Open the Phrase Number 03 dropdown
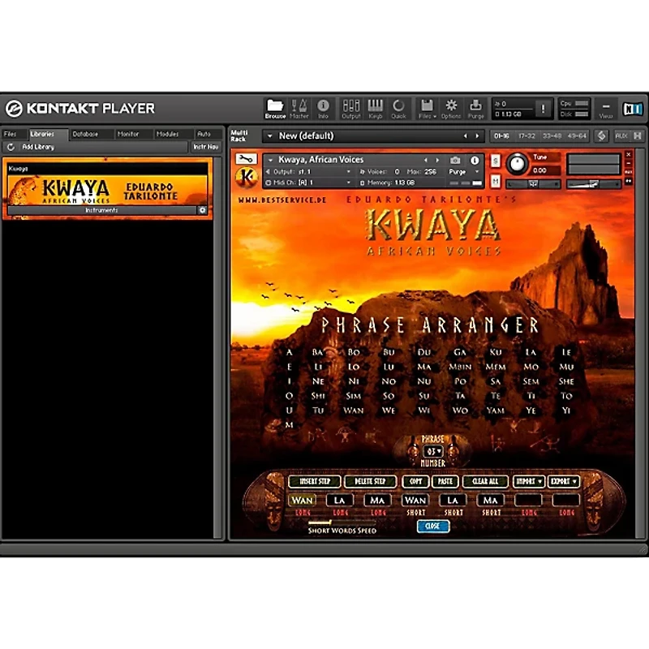 tap(433, 451)
